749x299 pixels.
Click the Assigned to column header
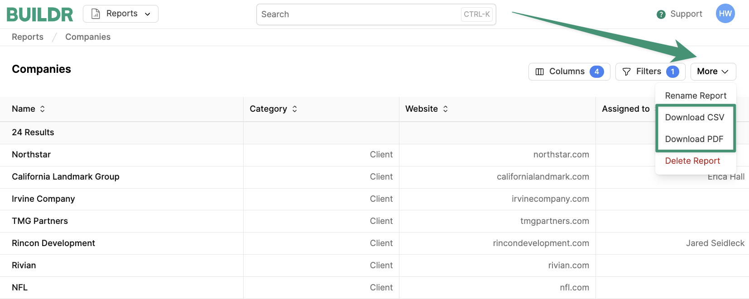625,109
